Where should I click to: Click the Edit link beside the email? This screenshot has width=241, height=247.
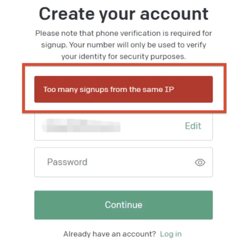pos(193,126)
